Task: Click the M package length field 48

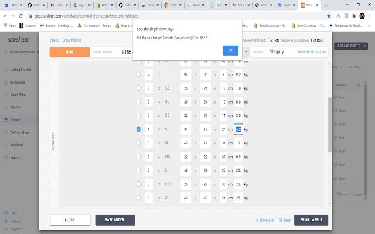Action: tap(186, 143)
